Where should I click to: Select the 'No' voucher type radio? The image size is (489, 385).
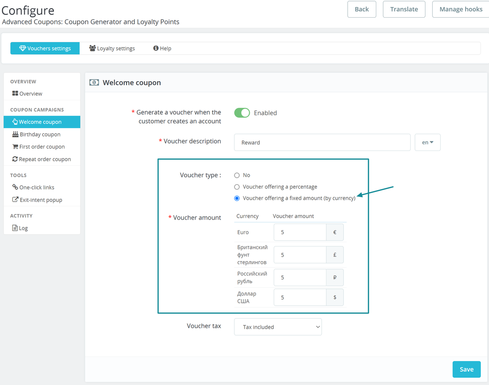point(237,175)
